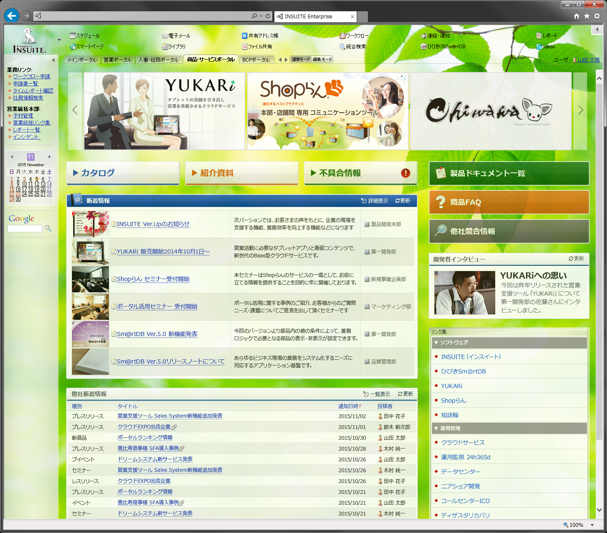Refresh the 他社新着情報 panel

point(405,394)
